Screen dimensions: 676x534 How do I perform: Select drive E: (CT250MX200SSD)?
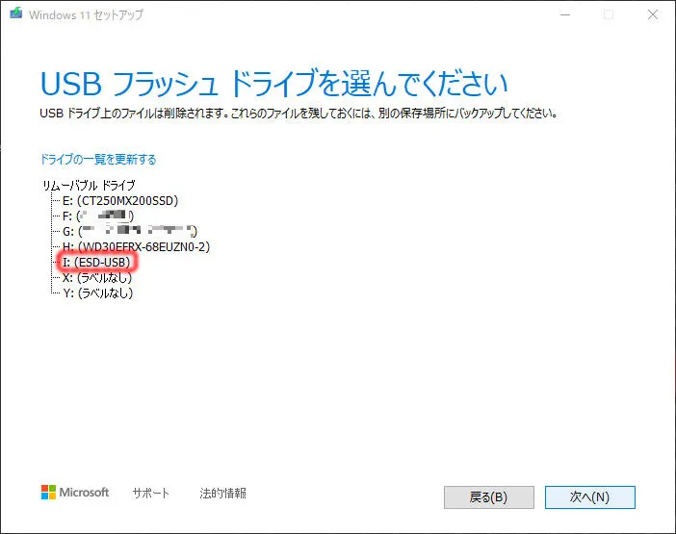pos(120,201)
